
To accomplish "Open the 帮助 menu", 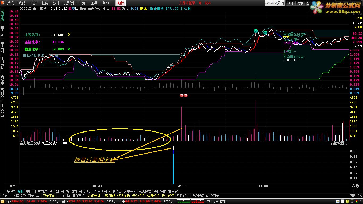I will 105,3.
